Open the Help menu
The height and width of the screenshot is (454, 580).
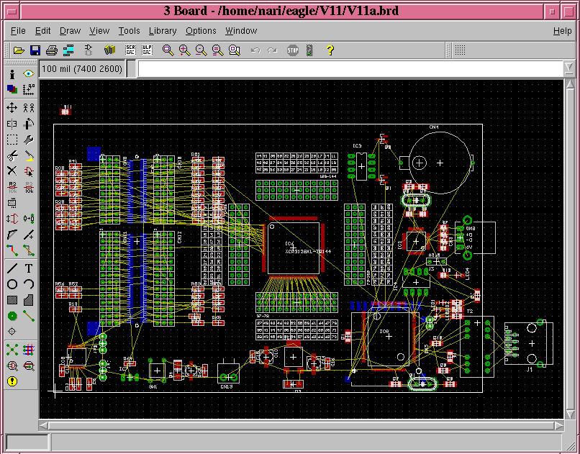tap(562, 31)
